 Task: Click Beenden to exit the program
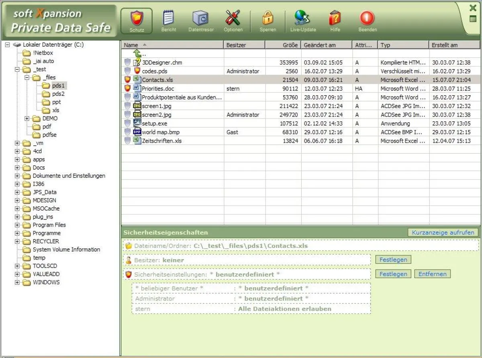(x=366, y=19)
